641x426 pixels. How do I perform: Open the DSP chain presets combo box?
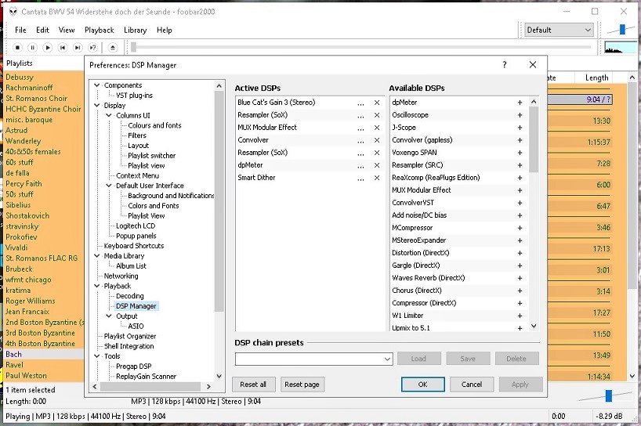click(x=314, y=359)
